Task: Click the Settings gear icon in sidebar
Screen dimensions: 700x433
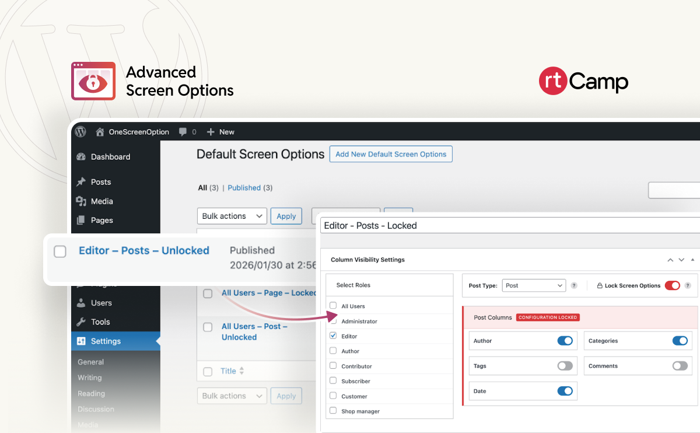Action: pyautogui.click(x=82, y=341)
